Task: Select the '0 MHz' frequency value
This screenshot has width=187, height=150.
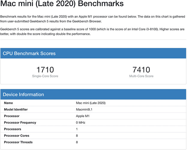Action: tap(80, 123)
